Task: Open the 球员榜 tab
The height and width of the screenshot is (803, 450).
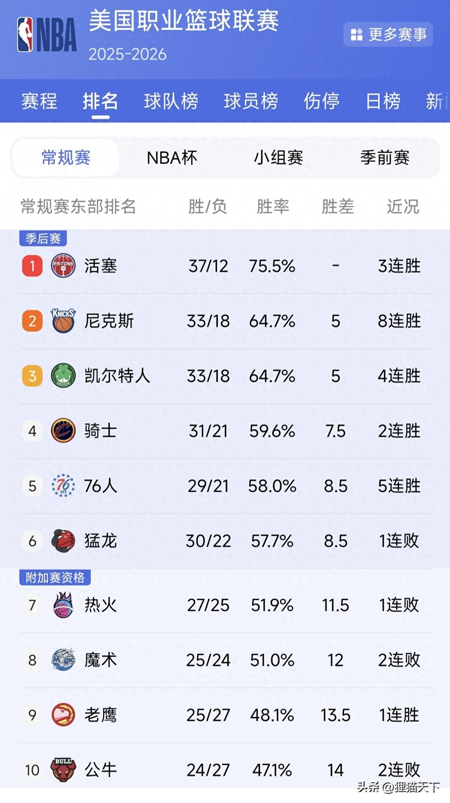Action: (x=251, y=101)
